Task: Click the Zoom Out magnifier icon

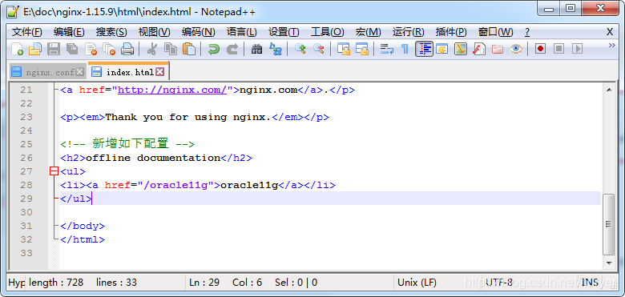Action: (x=318, y=49)
